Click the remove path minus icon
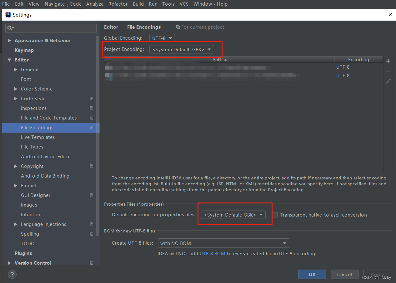 (388, 71)
